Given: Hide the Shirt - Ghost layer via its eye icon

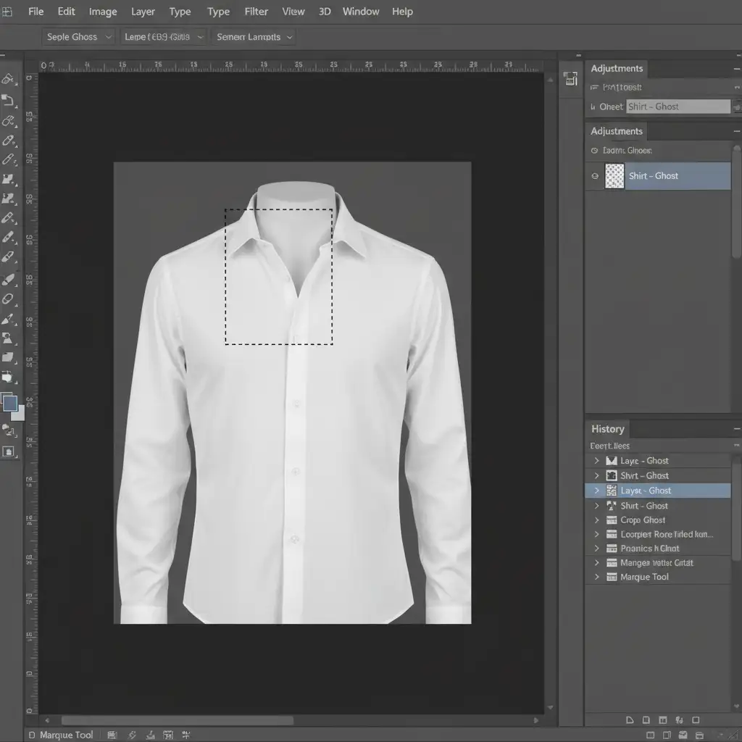Looking at the screenshot, I should point(596,176).
